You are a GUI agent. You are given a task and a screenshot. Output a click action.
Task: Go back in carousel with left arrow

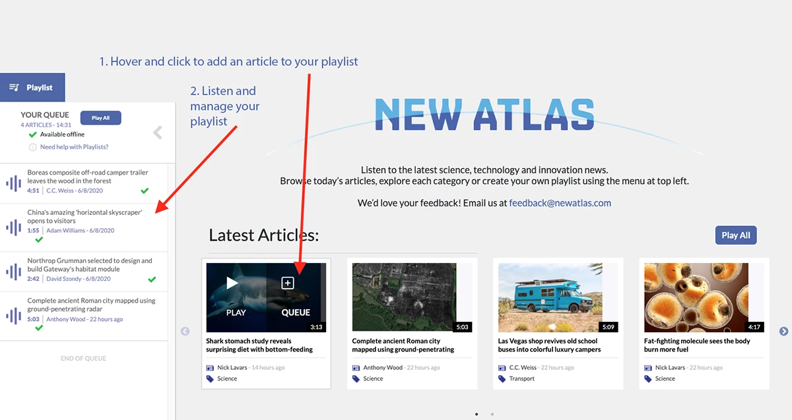(185, 332)
